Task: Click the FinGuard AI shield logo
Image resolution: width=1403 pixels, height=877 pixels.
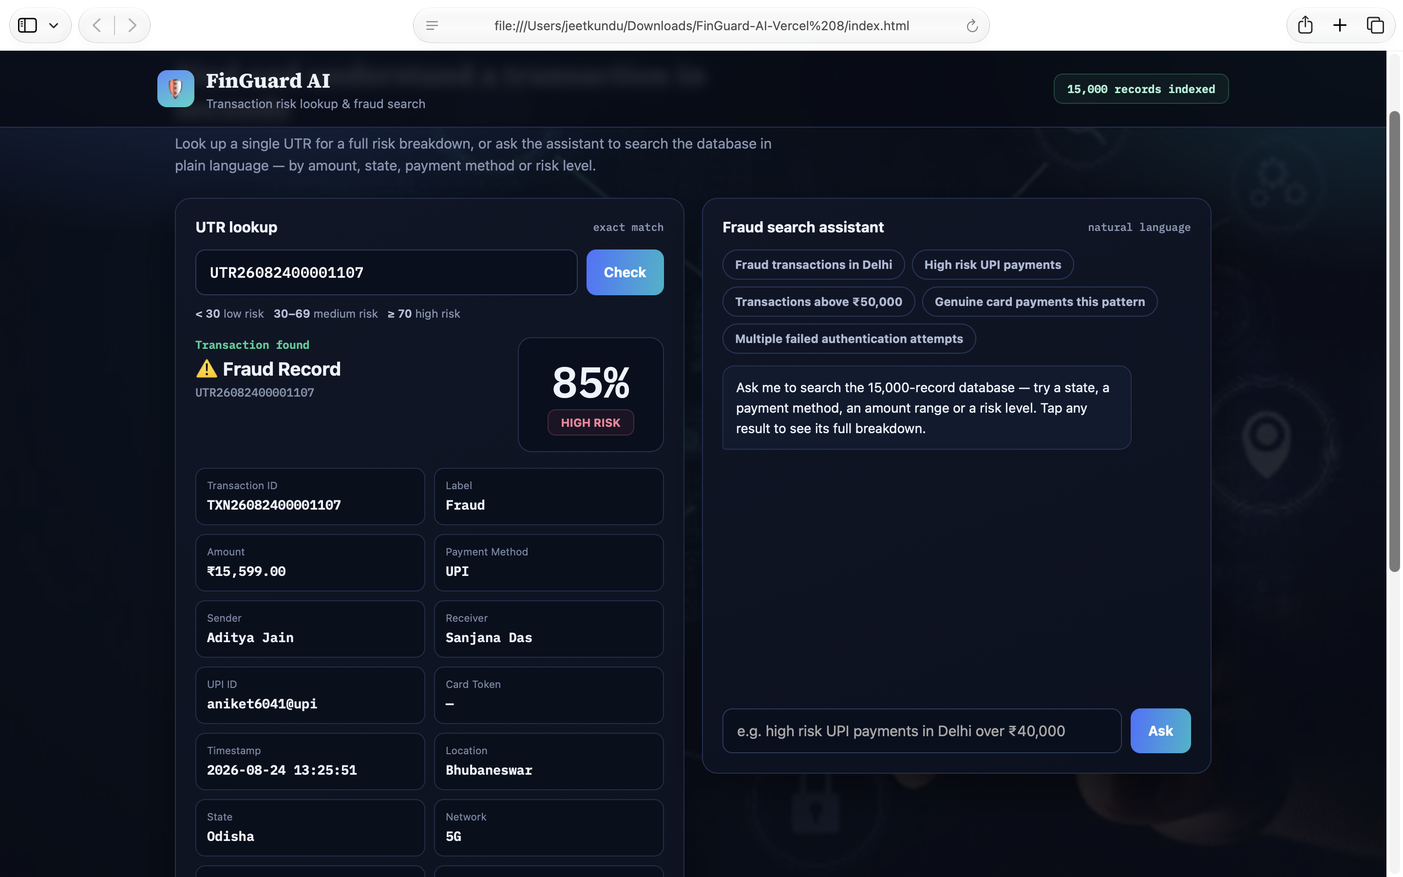Action: [175, 89]
